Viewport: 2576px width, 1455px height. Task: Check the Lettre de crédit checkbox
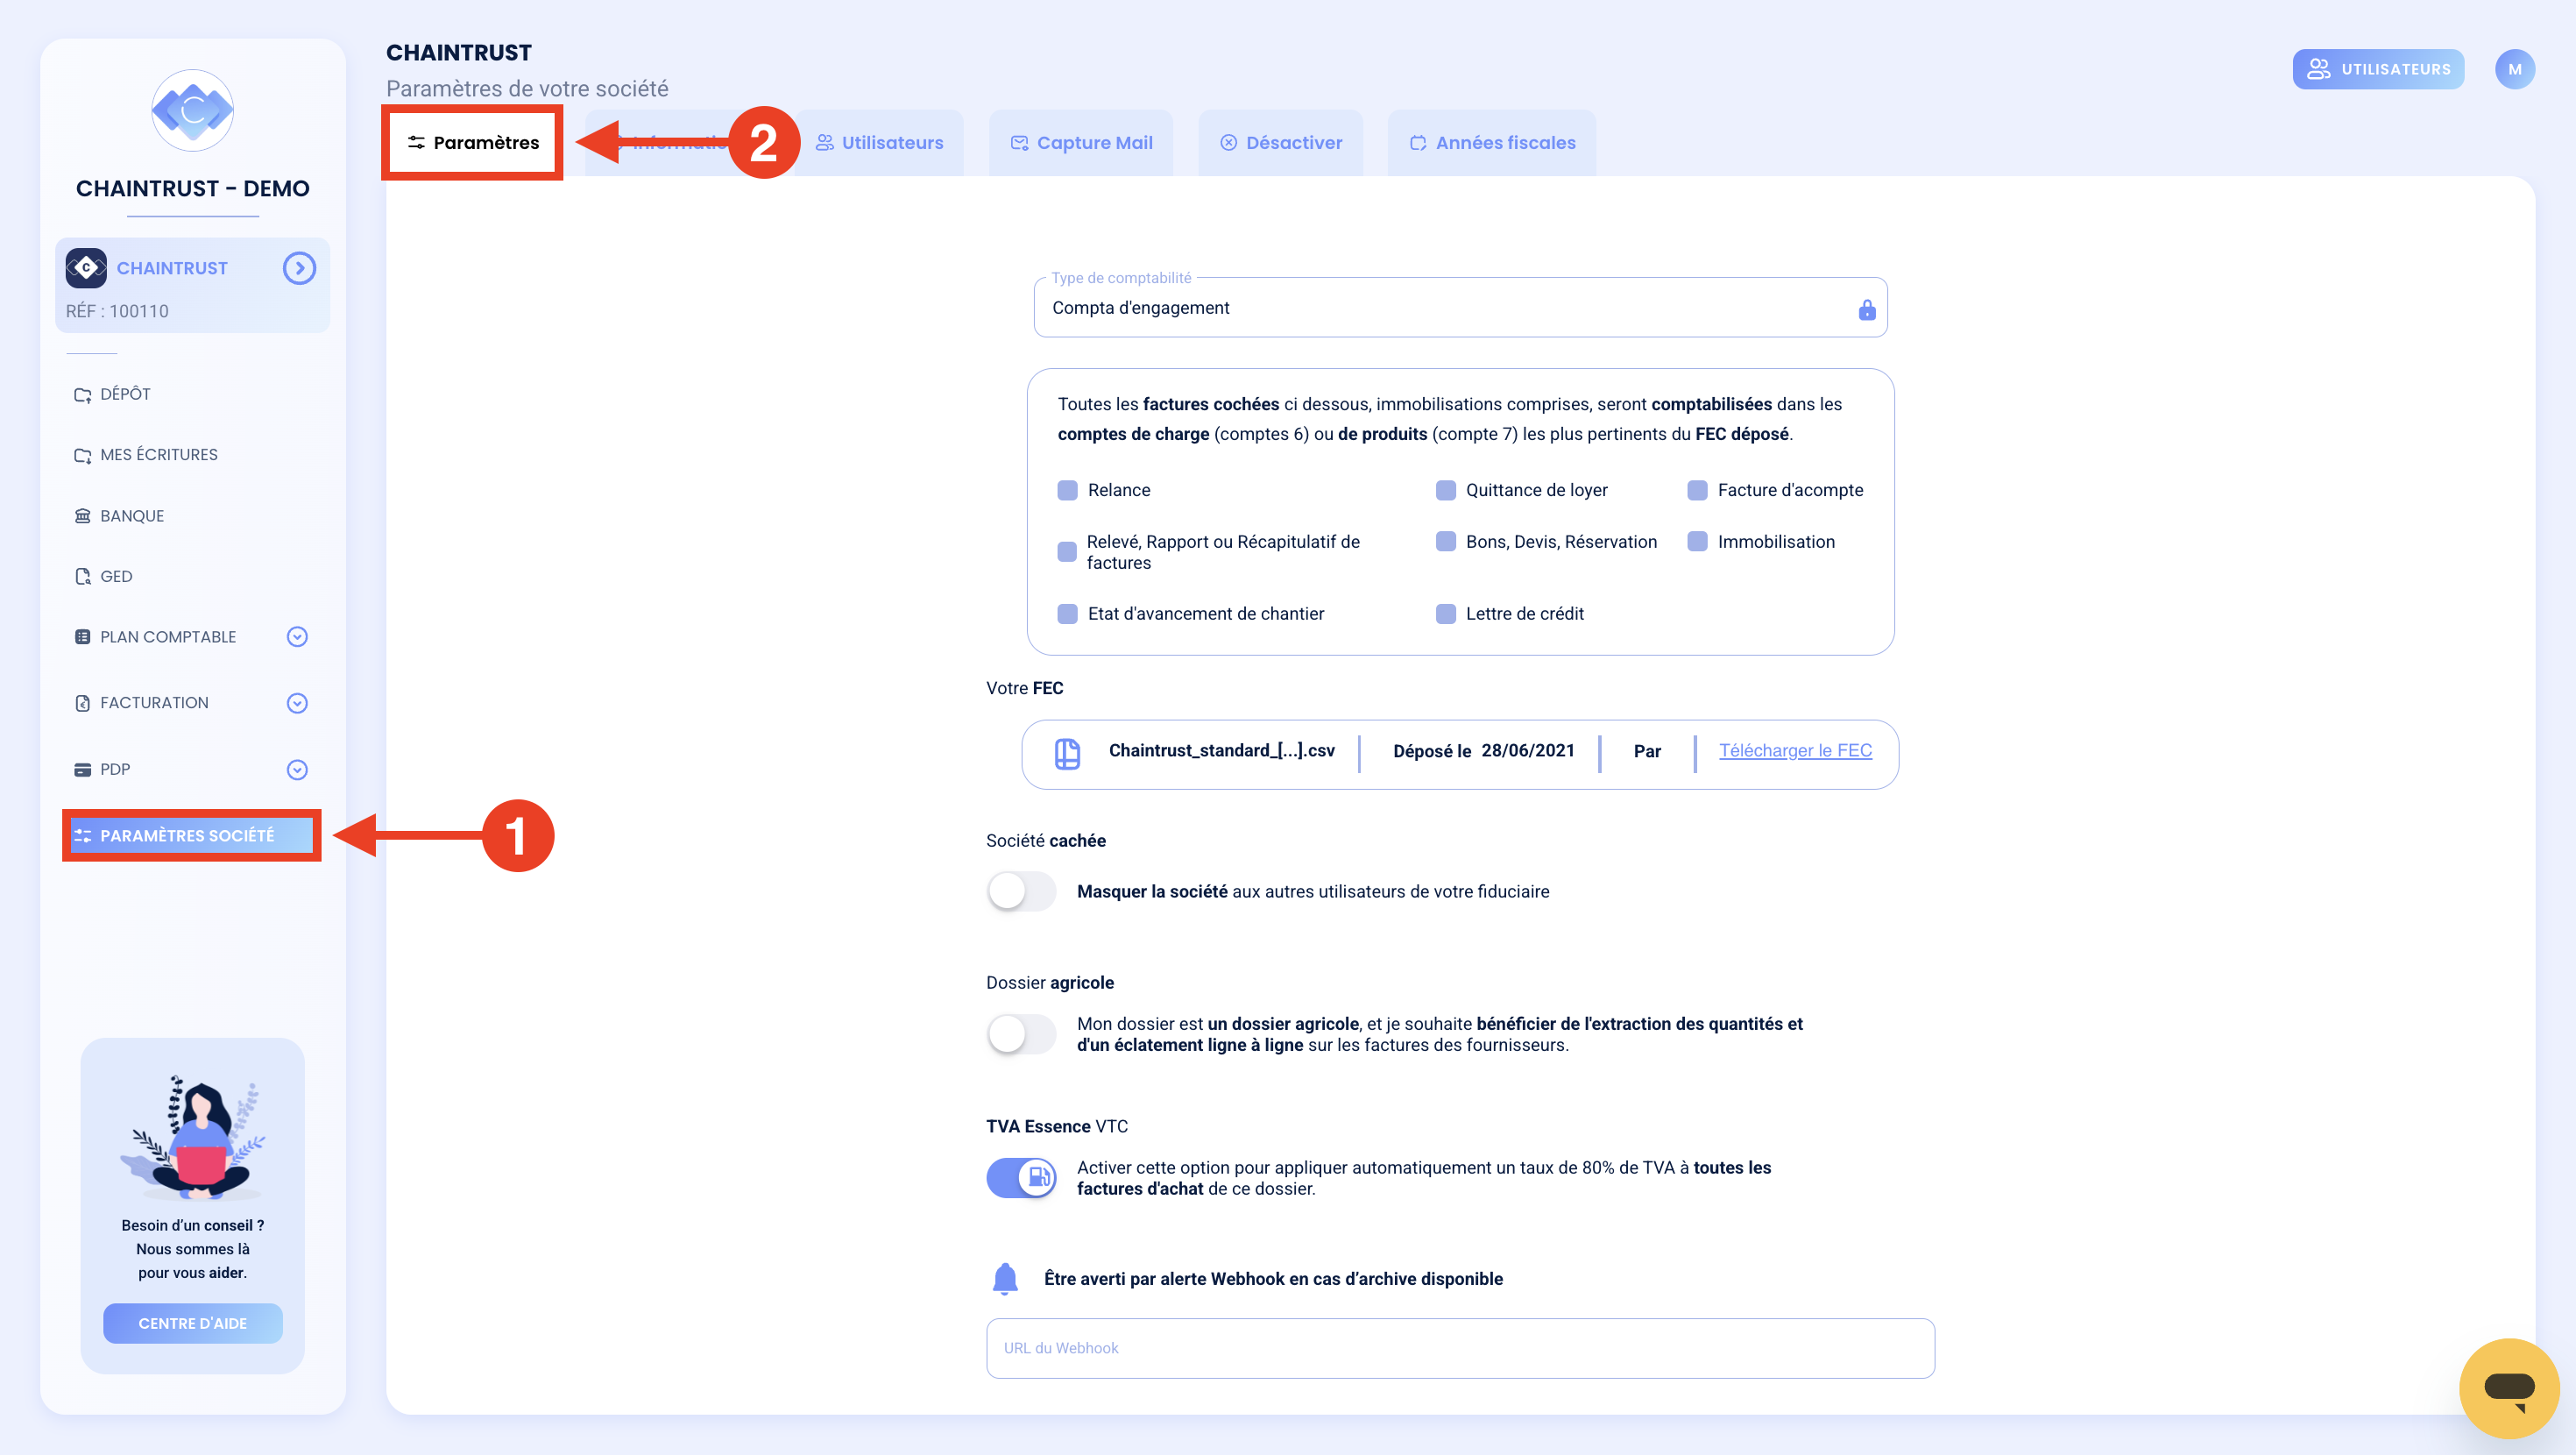click(x=1445, y=614)
